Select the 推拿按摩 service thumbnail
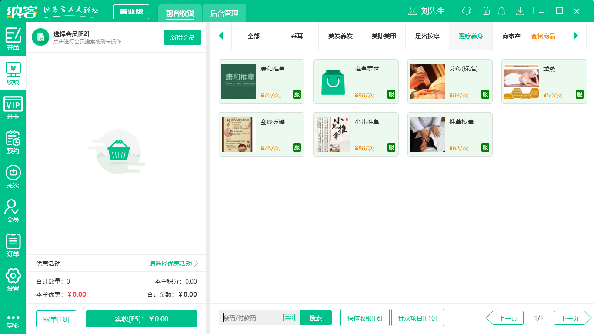 coord(427,134)
